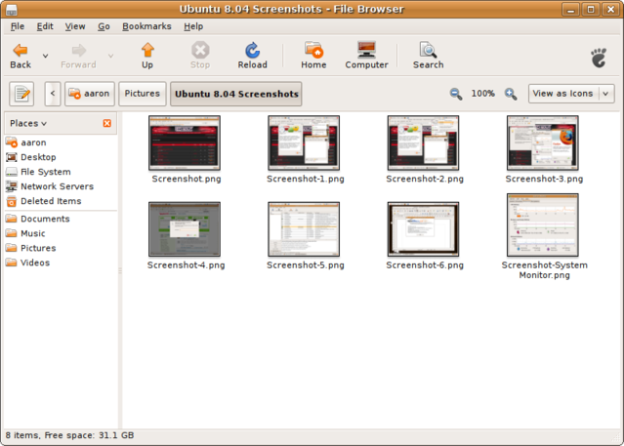This screenshot has height=446, width=624.
Task: Maximize the File Browser window
Action: 591,9
